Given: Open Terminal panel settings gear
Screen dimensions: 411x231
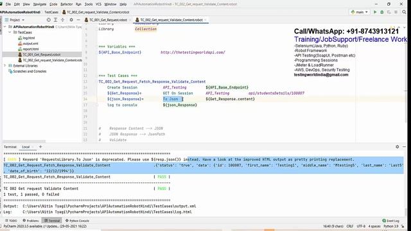Looking at the screenshot, I should click(x=398, y=147).
